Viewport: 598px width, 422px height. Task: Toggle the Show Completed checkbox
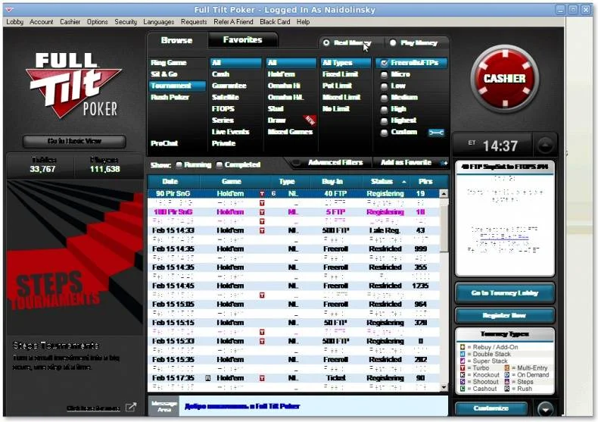pos(220,165)
